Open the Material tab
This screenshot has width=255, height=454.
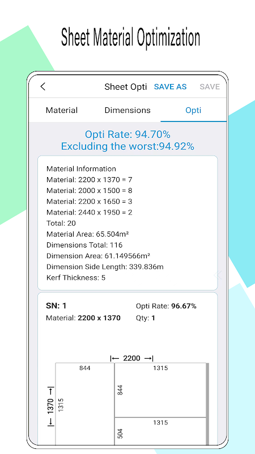pos(62,110)
